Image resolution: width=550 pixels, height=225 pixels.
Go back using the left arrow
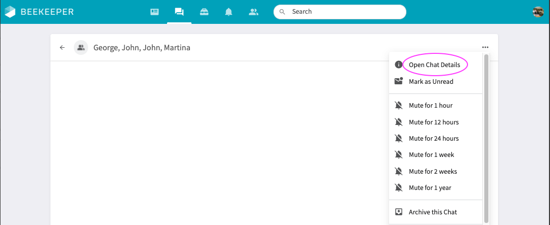(x=63, y=48)
